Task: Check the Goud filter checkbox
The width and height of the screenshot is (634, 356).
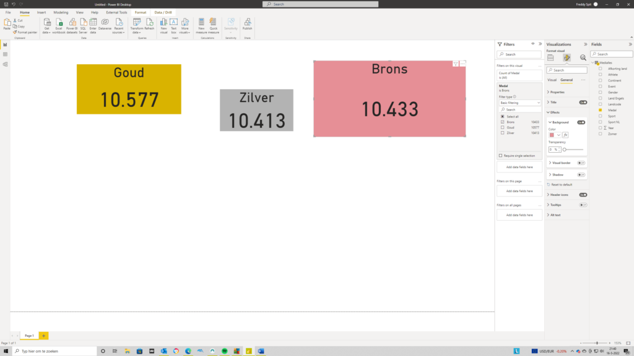Action: click(x=502, y=127)
